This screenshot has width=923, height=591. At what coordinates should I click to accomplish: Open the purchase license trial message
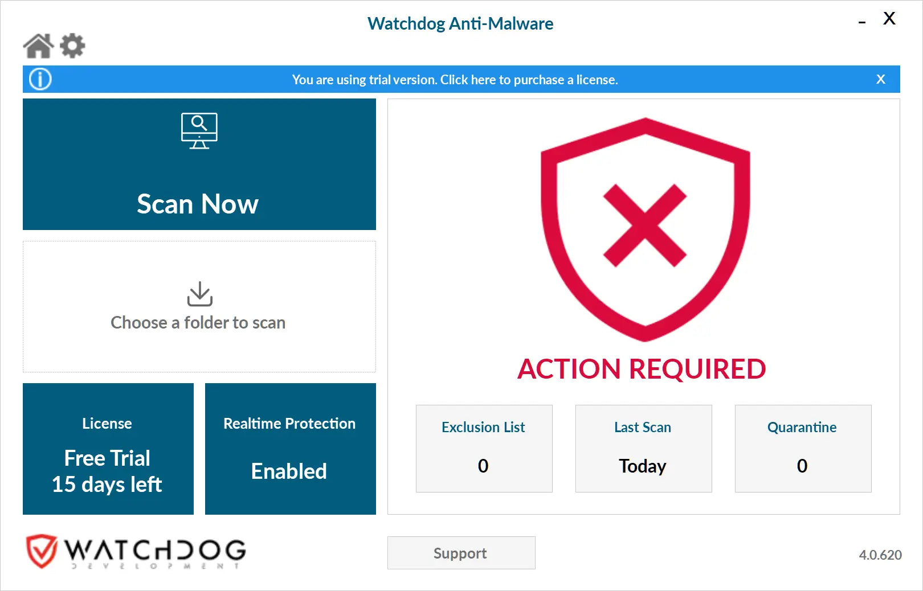455,80
